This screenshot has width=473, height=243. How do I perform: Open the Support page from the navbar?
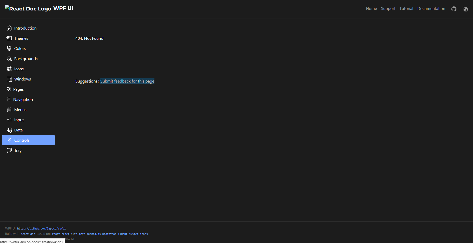(x=388, y=8)
